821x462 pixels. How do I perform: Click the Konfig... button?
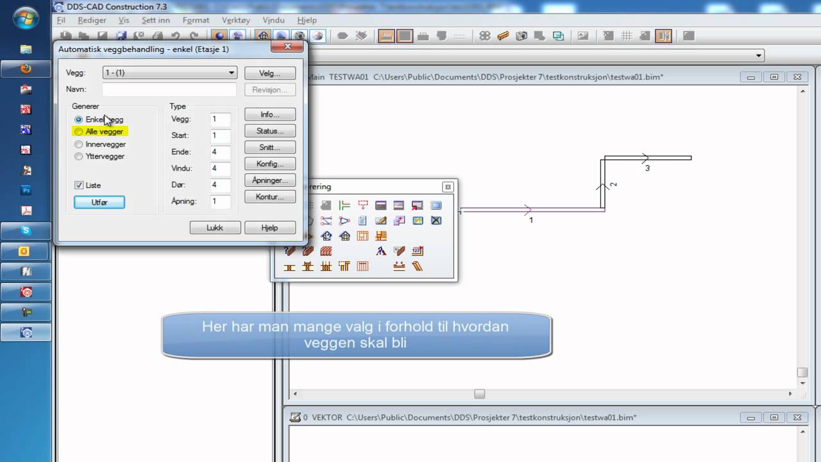coord(270,164)
